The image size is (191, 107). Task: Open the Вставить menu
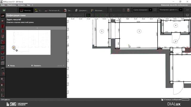(21, 5)
